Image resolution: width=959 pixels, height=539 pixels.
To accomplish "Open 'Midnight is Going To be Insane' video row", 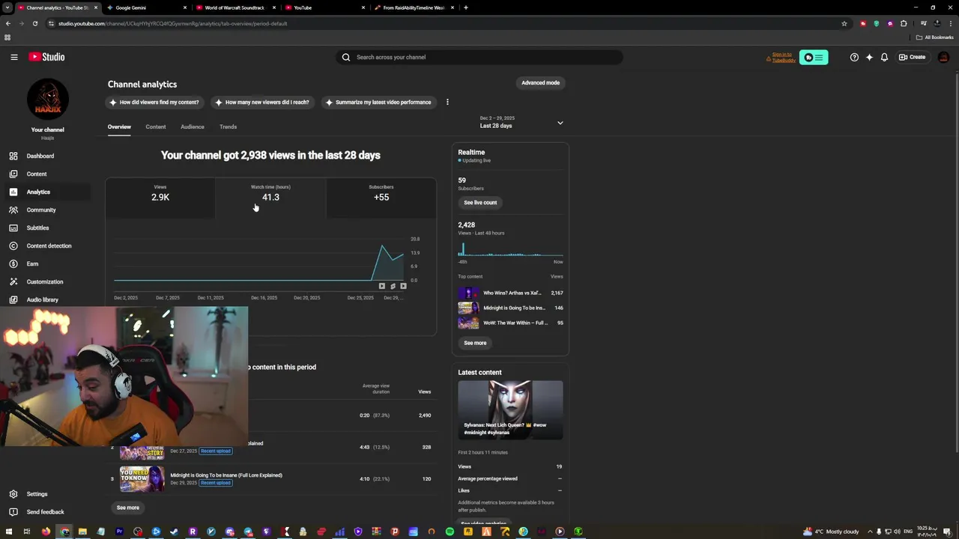I will coord(271,479).
